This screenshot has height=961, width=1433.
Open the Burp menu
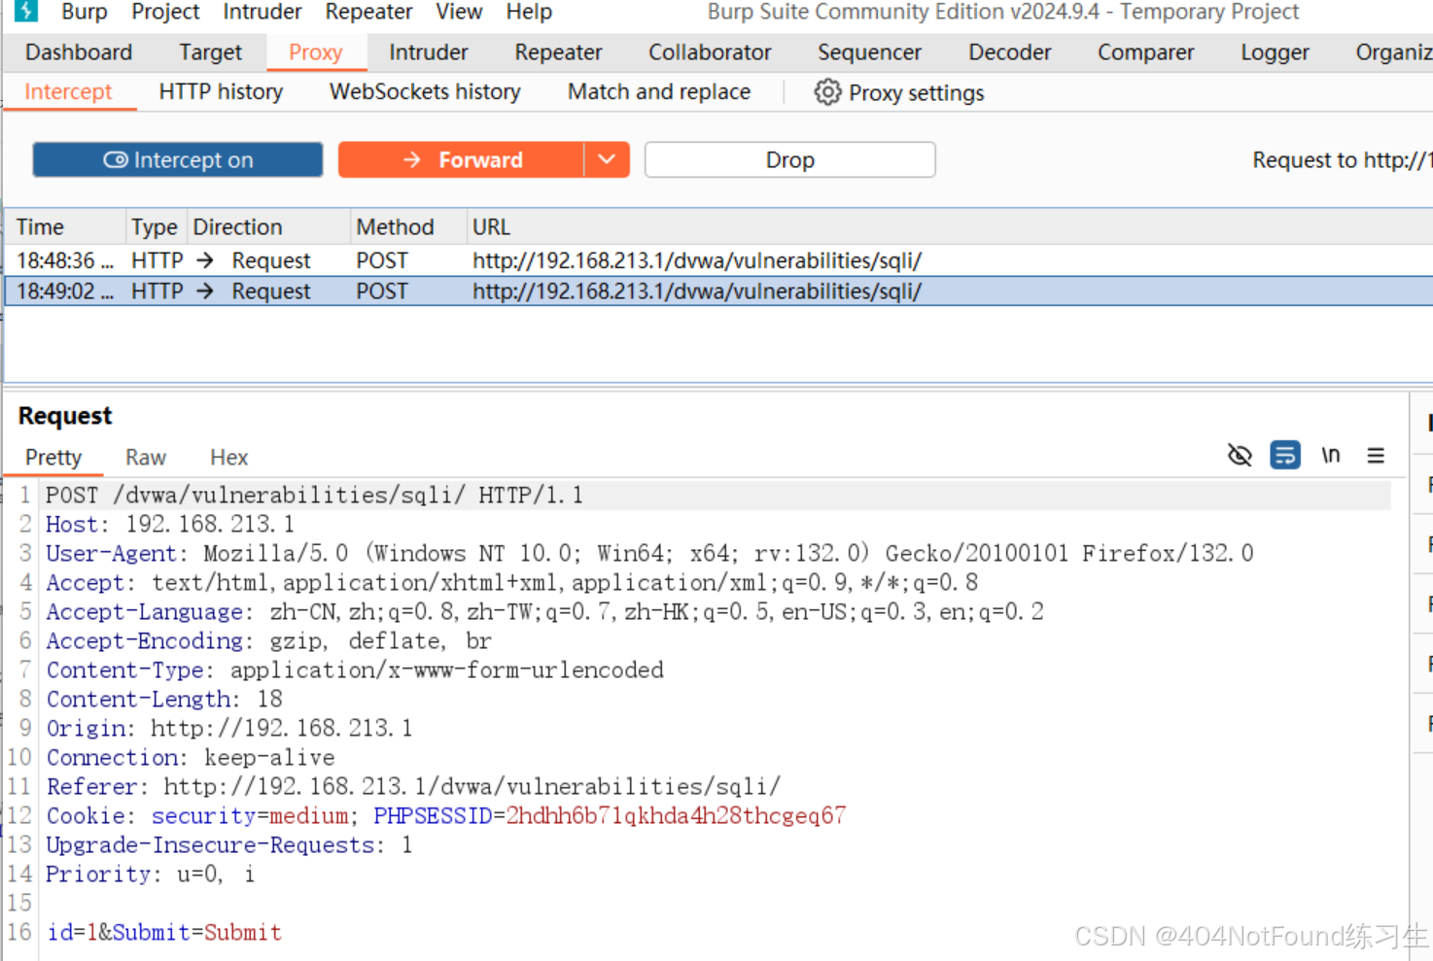pos(85,12)
